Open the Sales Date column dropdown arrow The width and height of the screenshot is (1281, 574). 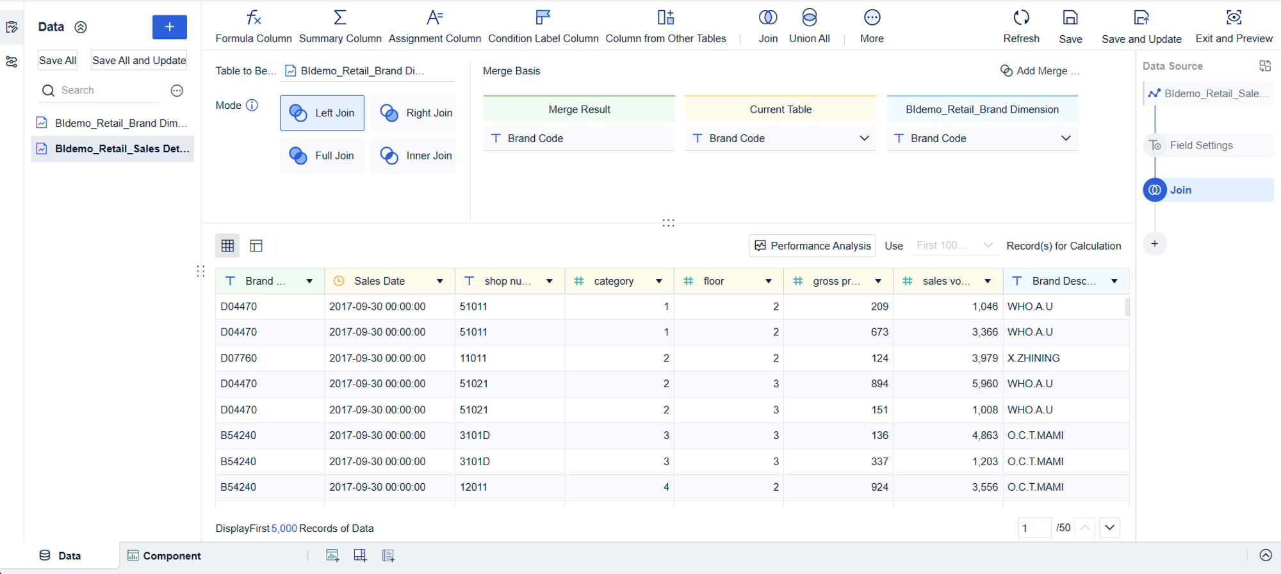[440, 282]
